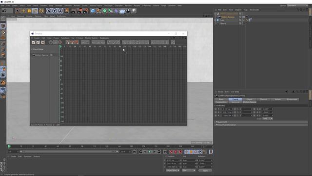Go to start of animation
This screenshot has width=312, height=176.
point(135,152)
